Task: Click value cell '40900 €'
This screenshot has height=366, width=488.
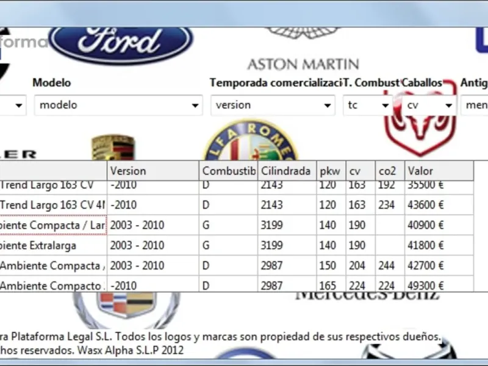Action: (x=439, y=225)
